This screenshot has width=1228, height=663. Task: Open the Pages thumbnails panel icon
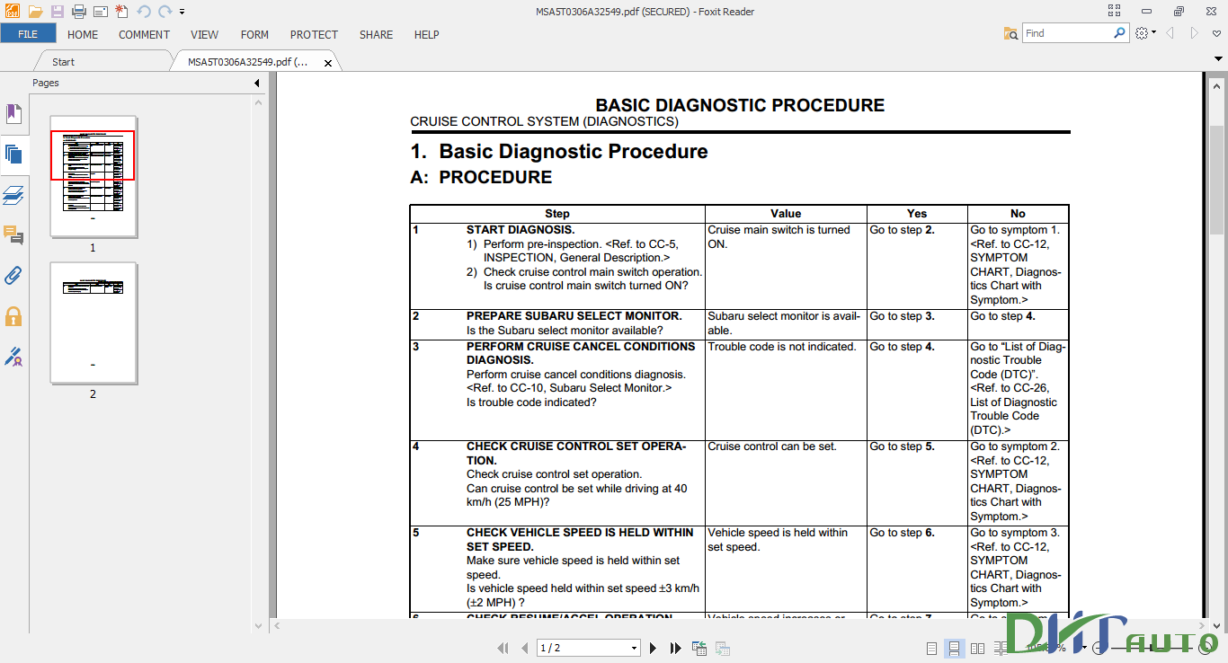[x=13, y=154]
